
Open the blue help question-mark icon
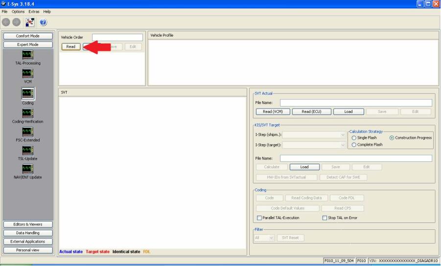[43, 22]
